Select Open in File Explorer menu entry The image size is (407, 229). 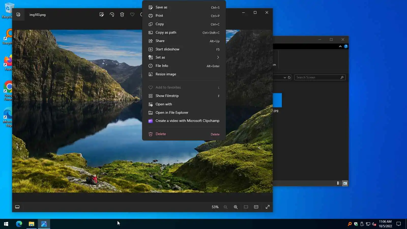pos(184,113)
